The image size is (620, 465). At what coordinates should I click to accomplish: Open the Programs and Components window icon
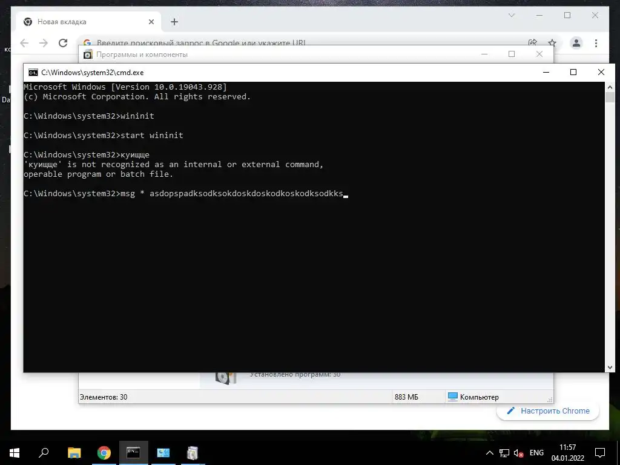pyautogui.click(x=88, y=54)
